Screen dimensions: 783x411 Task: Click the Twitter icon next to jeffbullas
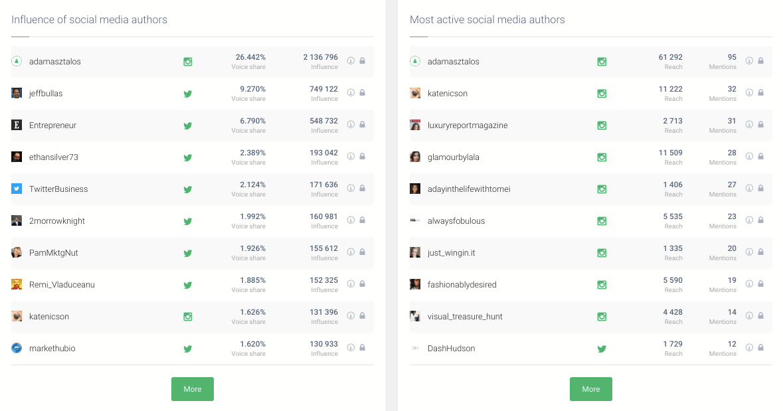[188, 94]
